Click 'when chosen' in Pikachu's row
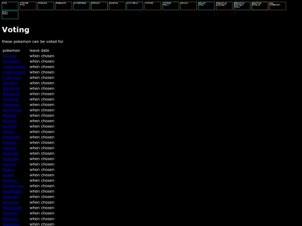 [42, 180]
